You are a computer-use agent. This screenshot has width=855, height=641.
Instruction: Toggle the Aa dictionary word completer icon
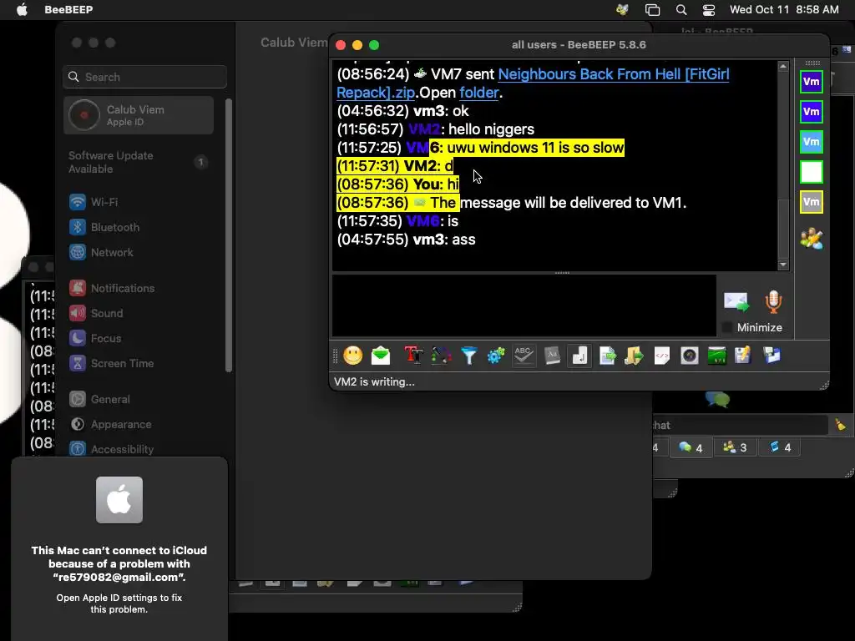coord(552,356)
